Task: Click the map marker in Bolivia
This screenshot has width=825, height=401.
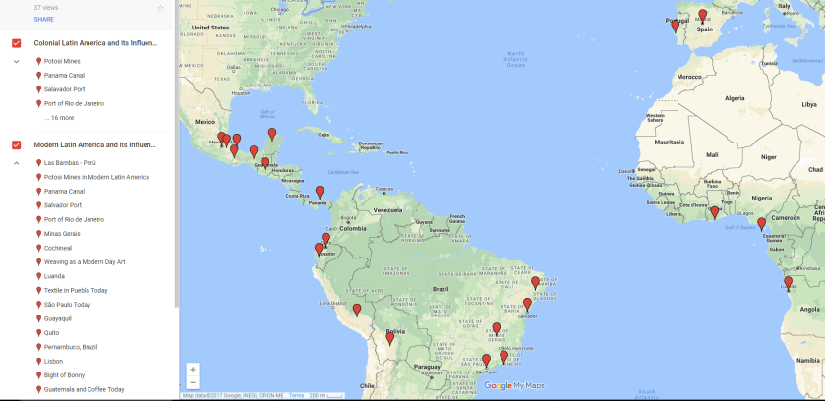Action: pyautogui.click(x=389, y=338)
